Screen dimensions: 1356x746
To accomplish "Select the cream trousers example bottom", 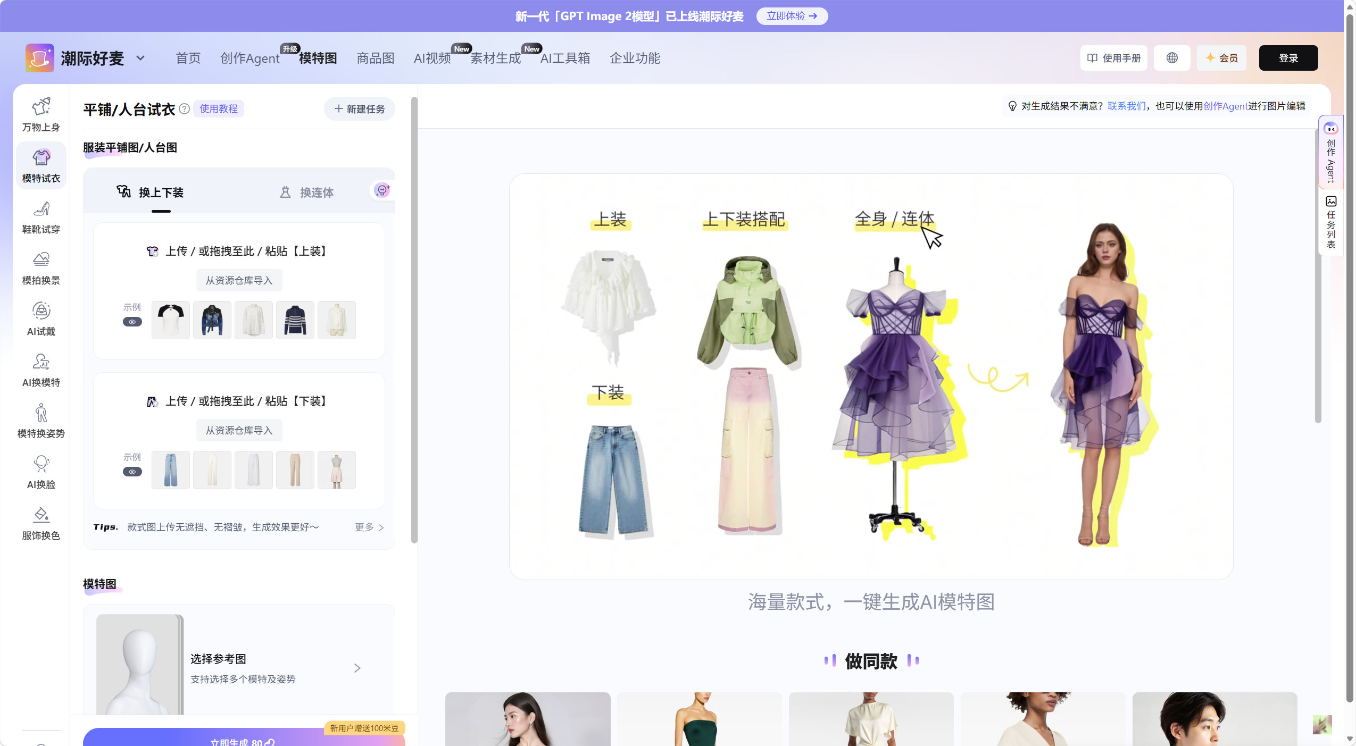I will (212, 470).
